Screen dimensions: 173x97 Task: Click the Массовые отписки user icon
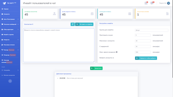[2, 45]
